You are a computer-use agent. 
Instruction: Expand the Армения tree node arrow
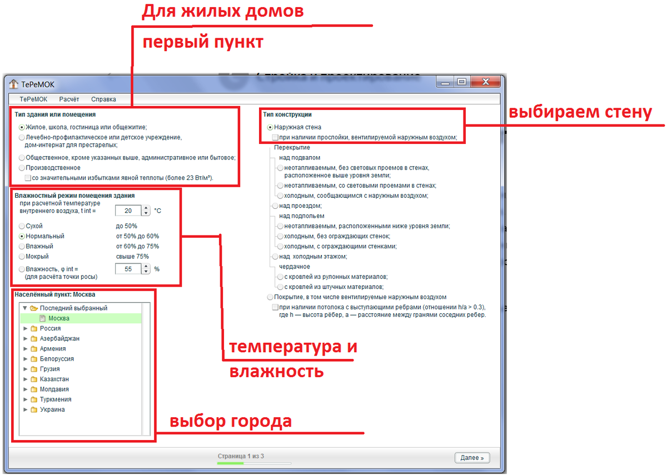coord(25,349)
